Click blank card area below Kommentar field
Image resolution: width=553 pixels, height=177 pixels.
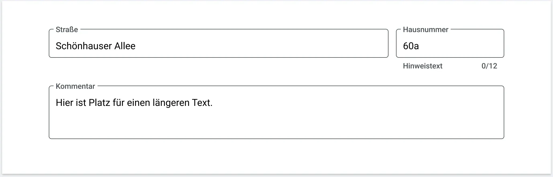[x=276, y=156]
